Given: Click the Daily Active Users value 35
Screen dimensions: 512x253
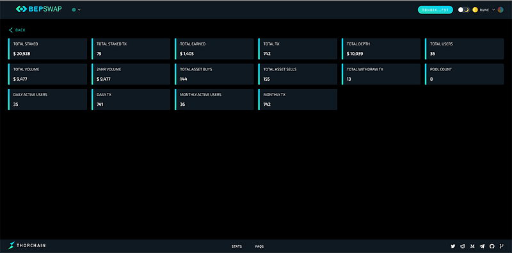Looking at the screenshot, I should tap(15, 104).
